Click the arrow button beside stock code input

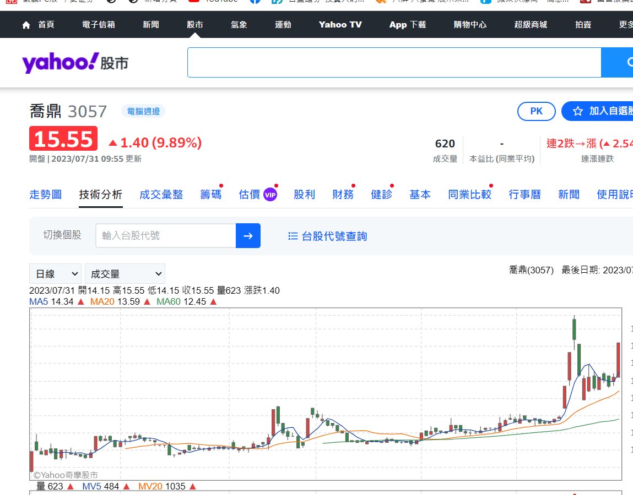[248, 236]
